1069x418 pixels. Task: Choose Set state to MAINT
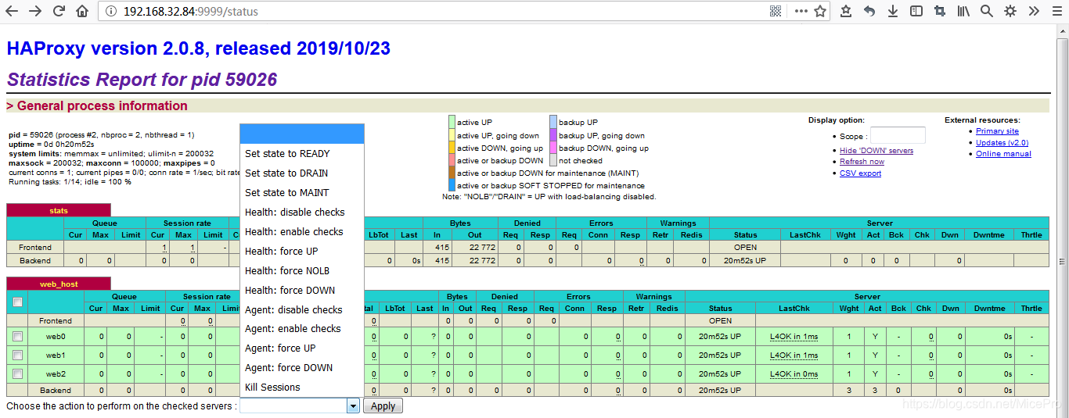(x=302, y=193)
